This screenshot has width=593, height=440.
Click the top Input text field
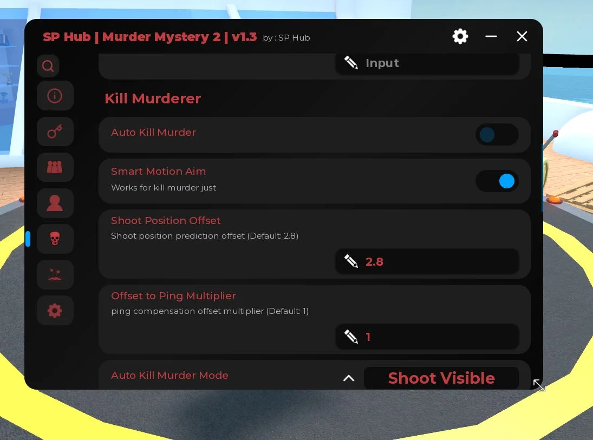coord(427,63)
